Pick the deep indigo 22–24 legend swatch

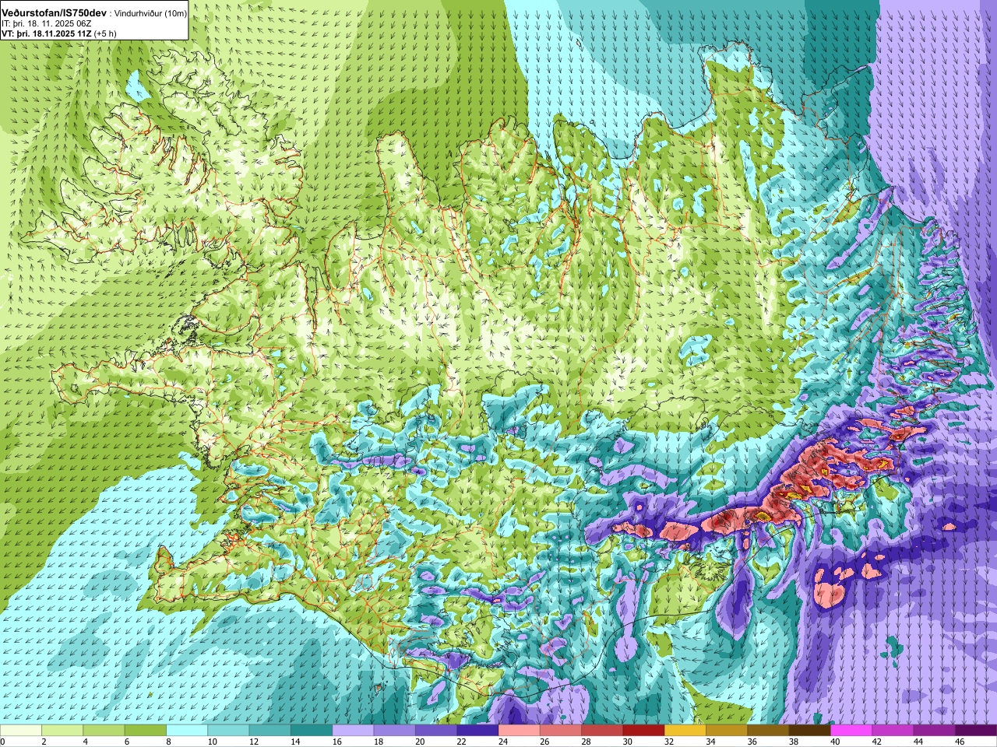[477, 731]
